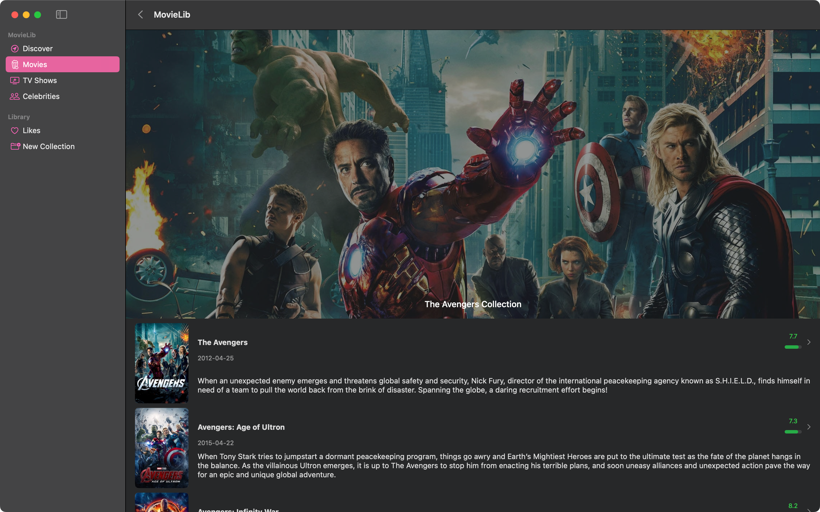Click the Celebrities people icon

pos(15,96)
